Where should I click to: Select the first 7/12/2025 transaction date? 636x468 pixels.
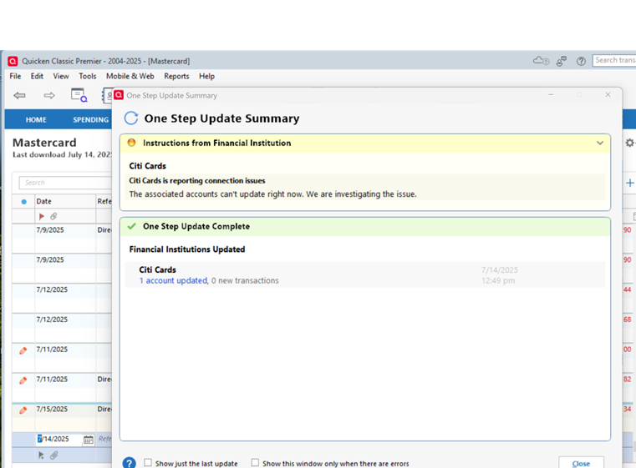pos(52,289)
